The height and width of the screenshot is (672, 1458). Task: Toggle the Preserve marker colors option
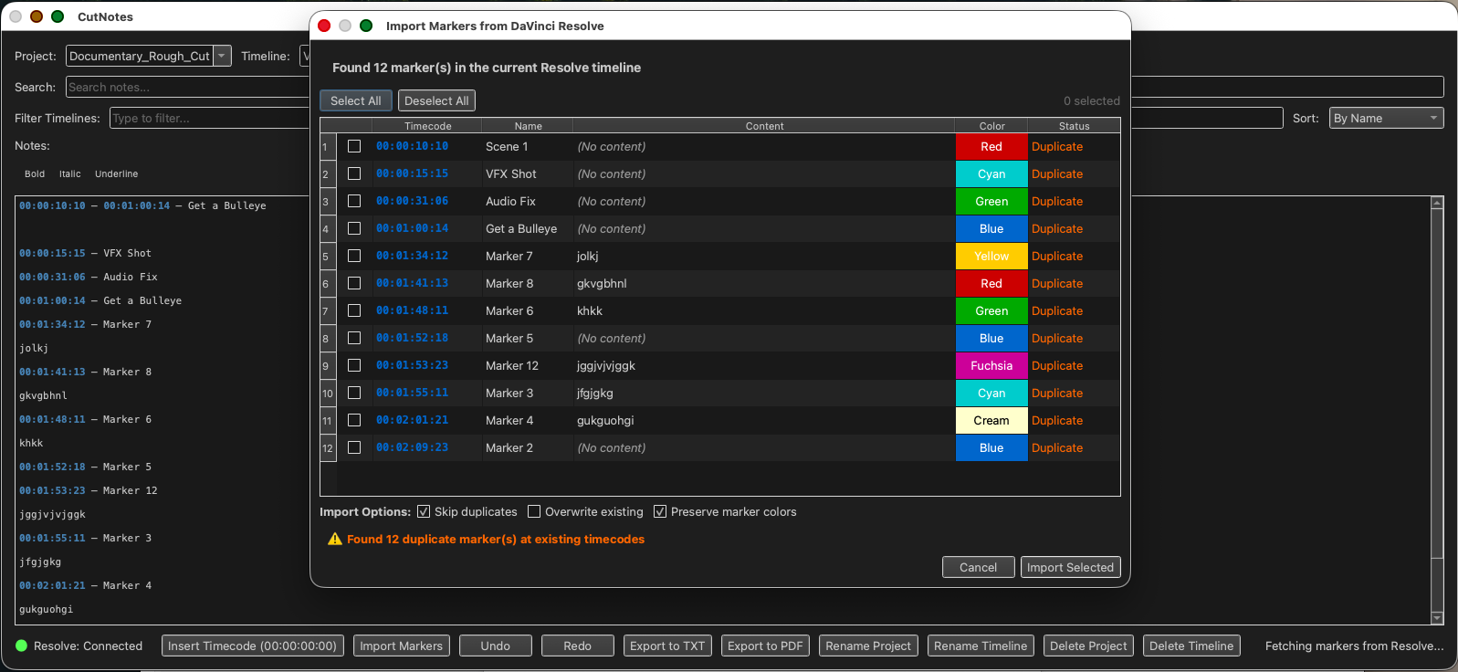660,511
